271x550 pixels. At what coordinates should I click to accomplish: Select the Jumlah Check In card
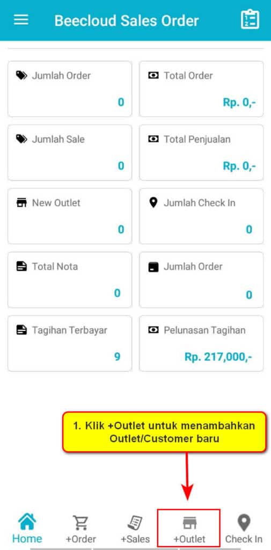pyautogui.click(x=201, y=216)
